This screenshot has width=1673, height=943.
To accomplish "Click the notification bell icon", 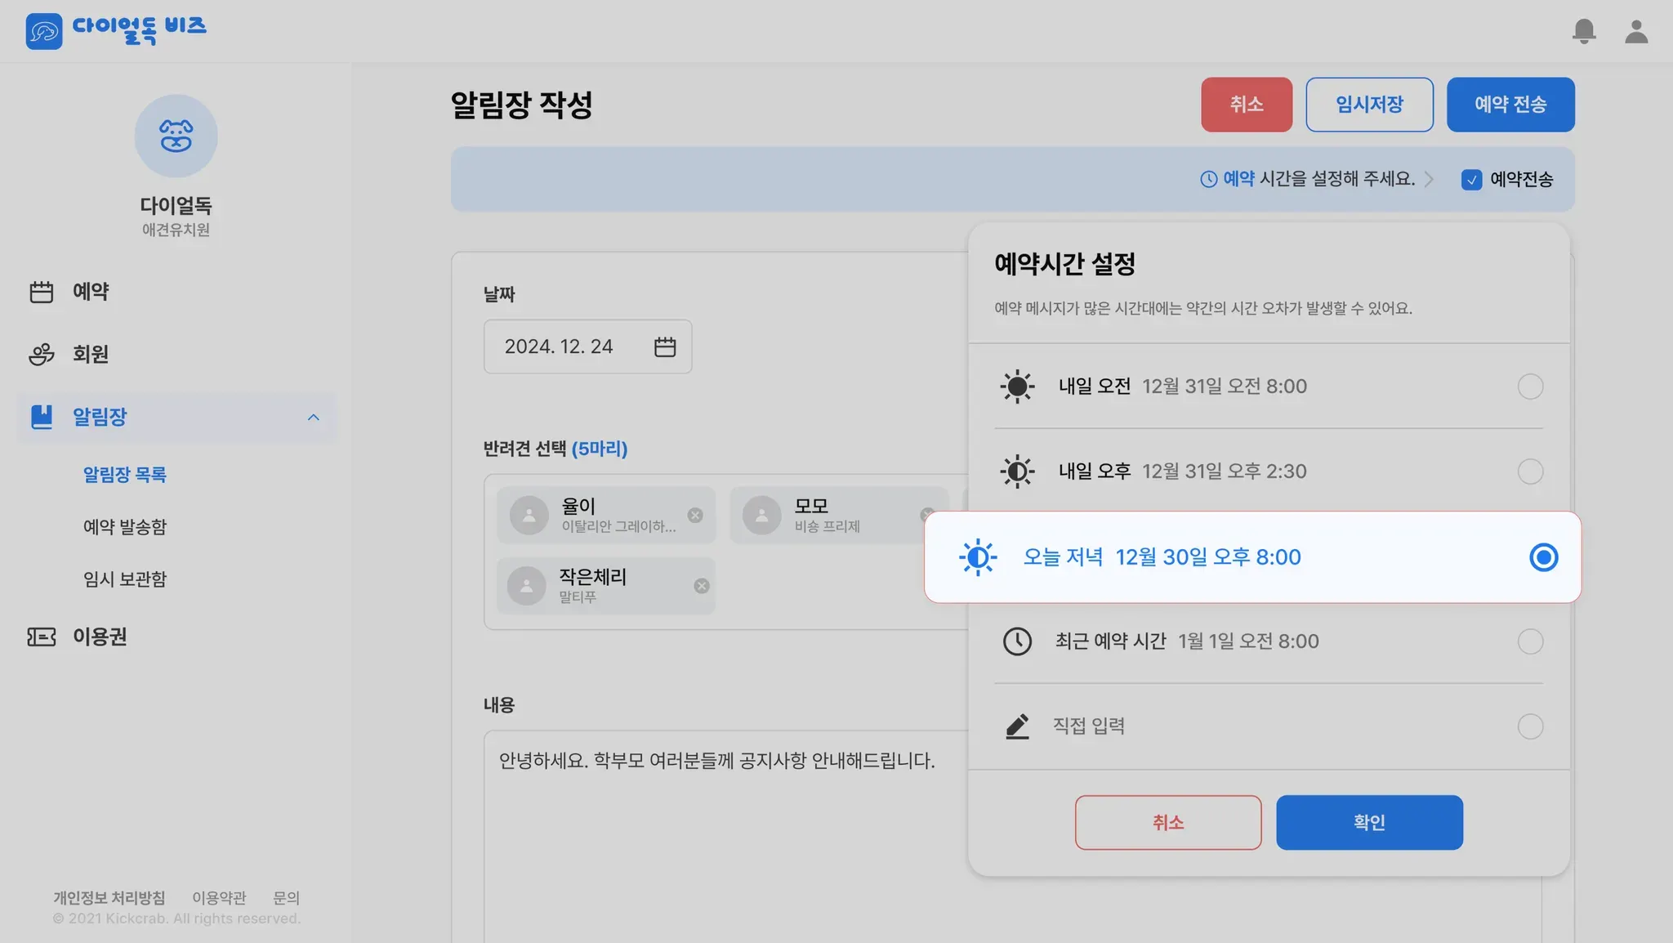I will coord(1583,31).
